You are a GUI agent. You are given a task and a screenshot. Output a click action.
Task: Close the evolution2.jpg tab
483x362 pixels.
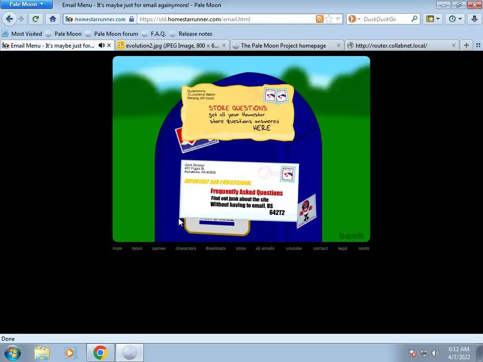click(224, 46)
